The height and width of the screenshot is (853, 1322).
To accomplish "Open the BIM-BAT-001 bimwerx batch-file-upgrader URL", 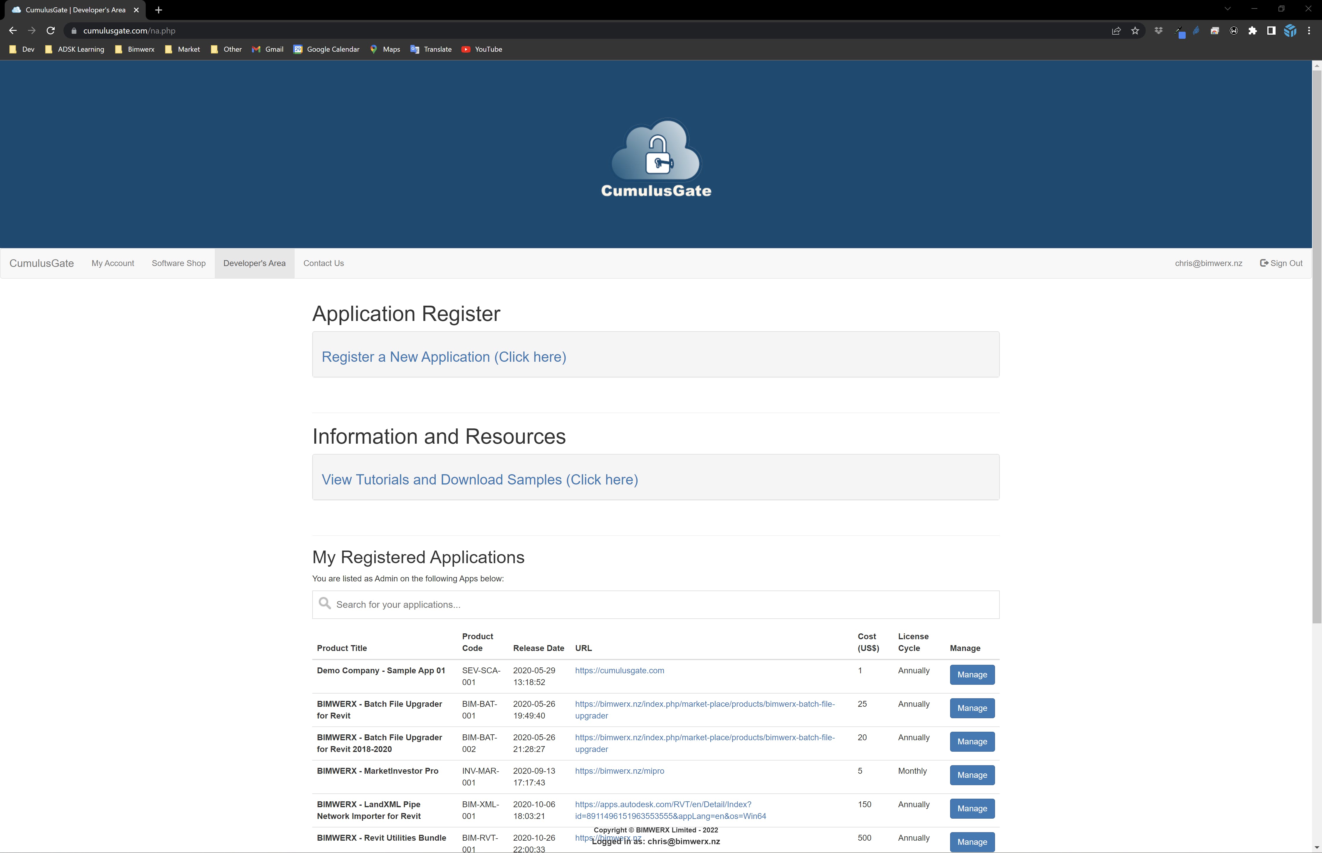I will tap(705, 709).
